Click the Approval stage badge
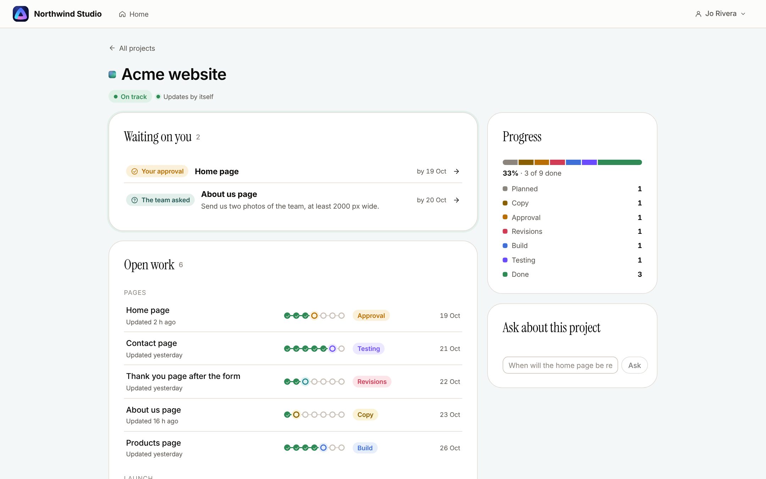Screen dimensions: 766x479 coord(371,315)
